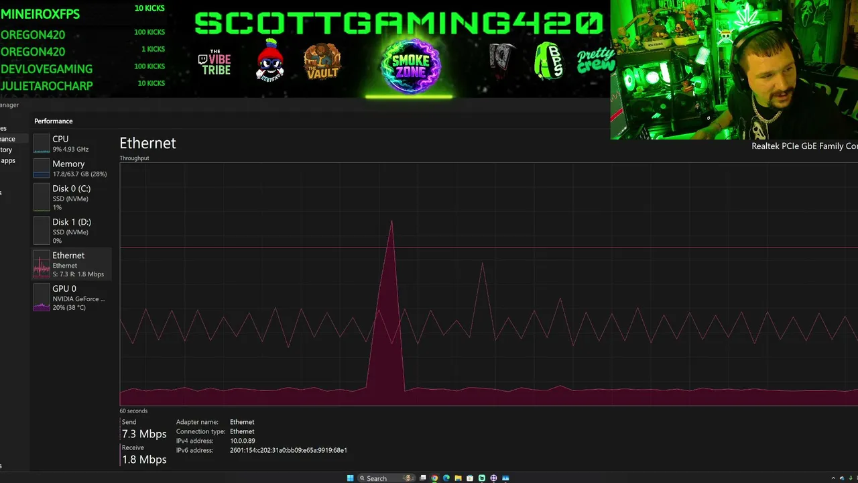Click the MINEIROXFPS name in overlay
This screenshot has height=483, width=858.
(x=40, y=15)
